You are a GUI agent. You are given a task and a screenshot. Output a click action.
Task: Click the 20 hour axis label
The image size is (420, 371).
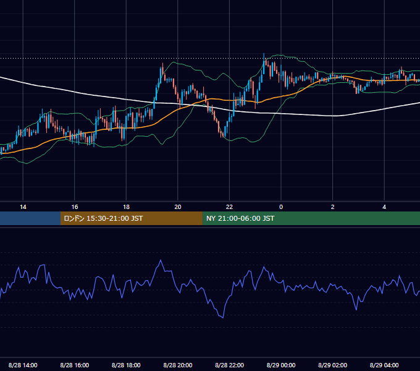tap(178, 207)
